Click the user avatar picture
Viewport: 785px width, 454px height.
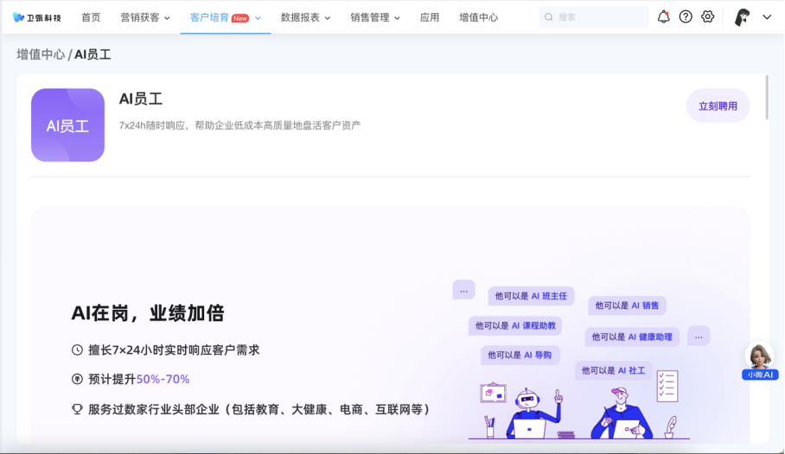742,17
